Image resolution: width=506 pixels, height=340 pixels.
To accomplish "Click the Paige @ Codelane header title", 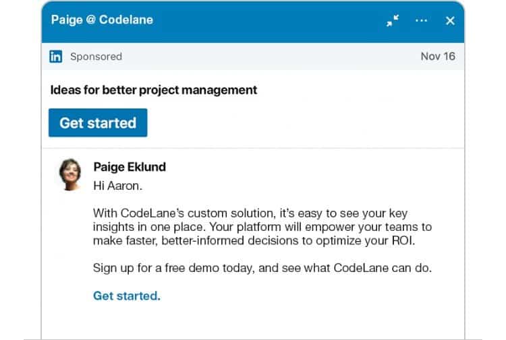I will 102,20.
